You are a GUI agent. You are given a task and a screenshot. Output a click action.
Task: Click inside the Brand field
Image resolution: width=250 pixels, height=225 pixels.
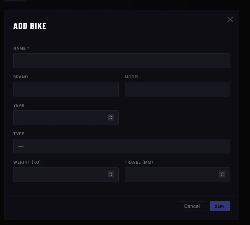click(66, 89)
